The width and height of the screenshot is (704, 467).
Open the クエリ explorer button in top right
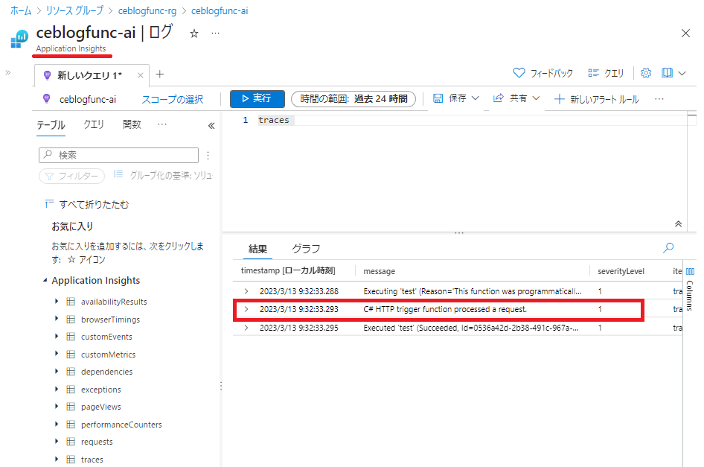[x=606, y=73]
